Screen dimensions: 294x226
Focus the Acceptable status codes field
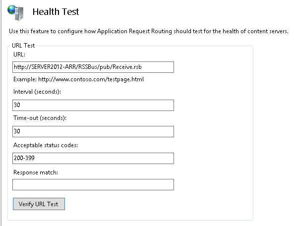coord(93,159)
